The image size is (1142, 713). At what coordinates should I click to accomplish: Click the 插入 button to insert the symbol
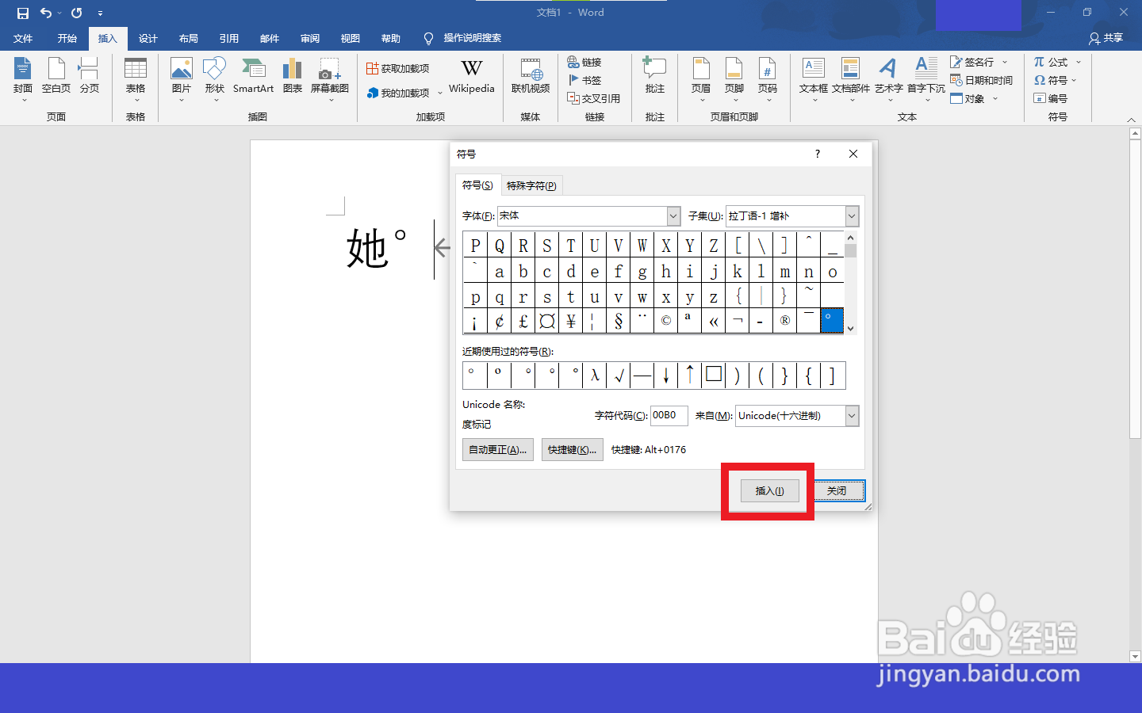pyautogui.click(x=768, y=490)
